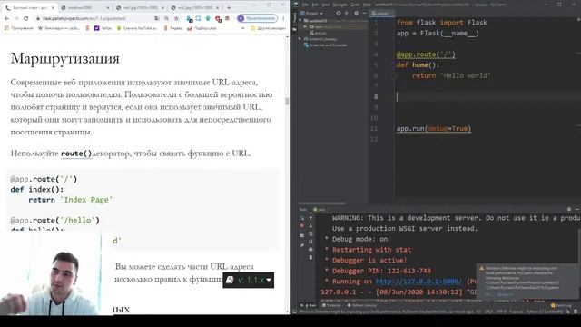Bookmark this page with the star icon
This screenshot has width=581, height=327.
click(x=176, y=18)
